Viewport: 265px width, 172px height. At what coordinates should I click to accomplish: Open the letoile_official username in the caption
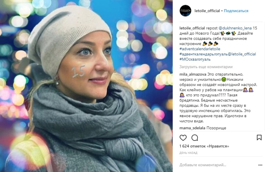pos(192,28)
